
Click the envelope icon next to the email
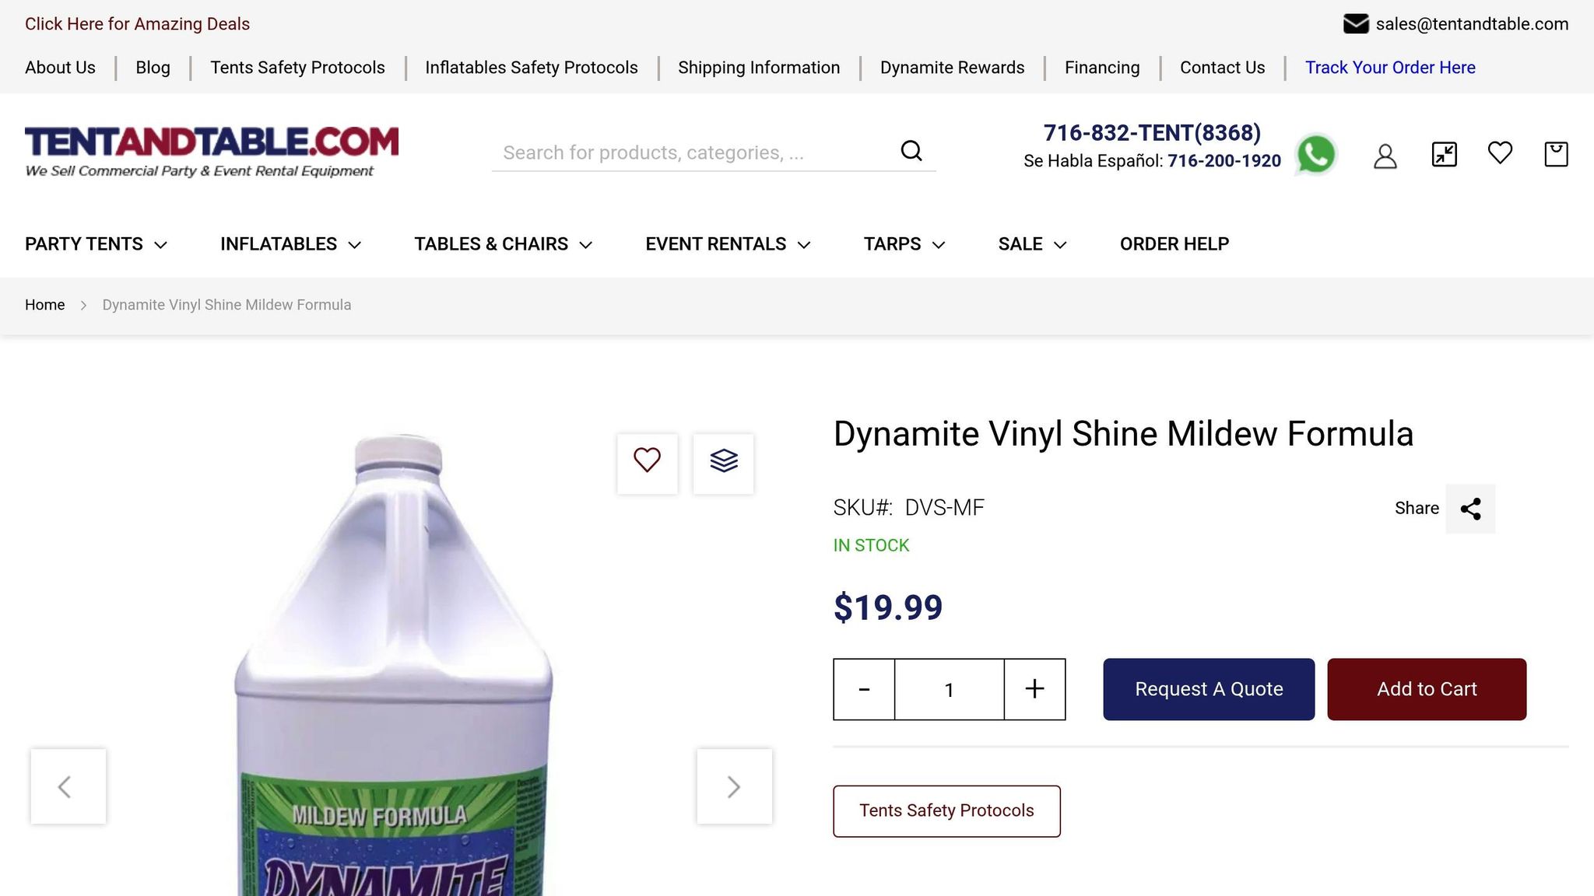(x=1356, y=23)
